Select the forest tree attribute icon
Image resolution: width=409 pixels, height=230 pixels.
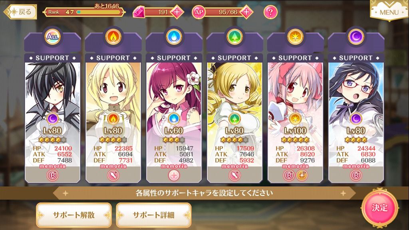coord(234,36)
